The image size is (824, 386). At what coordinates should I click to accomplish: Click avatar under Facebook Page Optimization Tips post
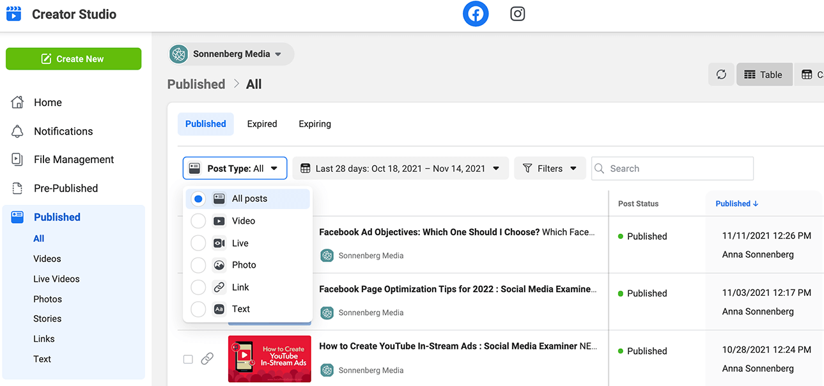coord(327,313)
